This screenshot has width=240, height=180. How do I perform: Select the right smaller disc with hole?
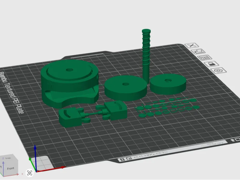(x=168, y=84)
